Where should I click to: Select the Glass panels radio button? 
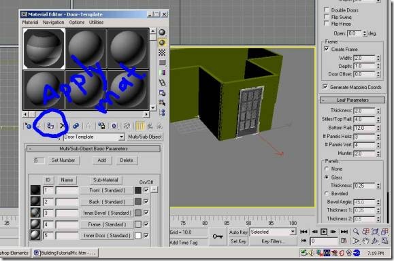(327, 177)
